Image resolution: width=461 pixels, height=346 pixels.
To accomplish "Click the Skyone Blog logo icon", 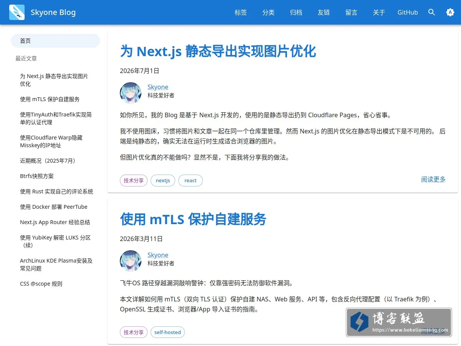I will pyautogui.click(x=17, y=12).
